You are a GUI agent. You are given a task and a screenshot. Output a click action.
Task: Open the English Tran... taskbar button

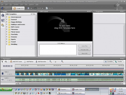(x=78, y=89)
